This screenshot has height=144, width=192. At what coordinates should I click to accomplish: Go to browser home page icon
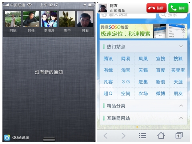(161, 135)
